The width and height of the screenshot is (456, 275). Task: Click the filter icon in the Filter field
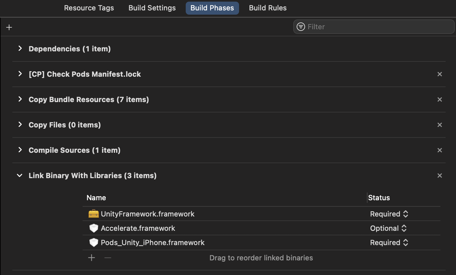pos(301,27)
